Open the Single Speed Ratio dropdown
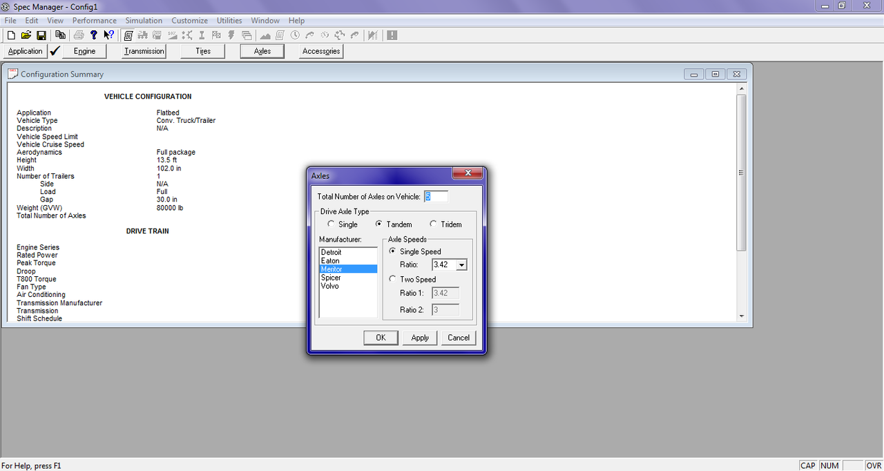The image size is (884, 471). pyautogui.click(x=461, y=265)
